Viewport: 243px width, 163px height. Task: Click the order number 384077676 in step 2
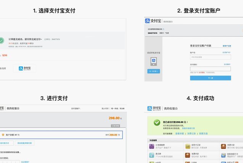153,33
